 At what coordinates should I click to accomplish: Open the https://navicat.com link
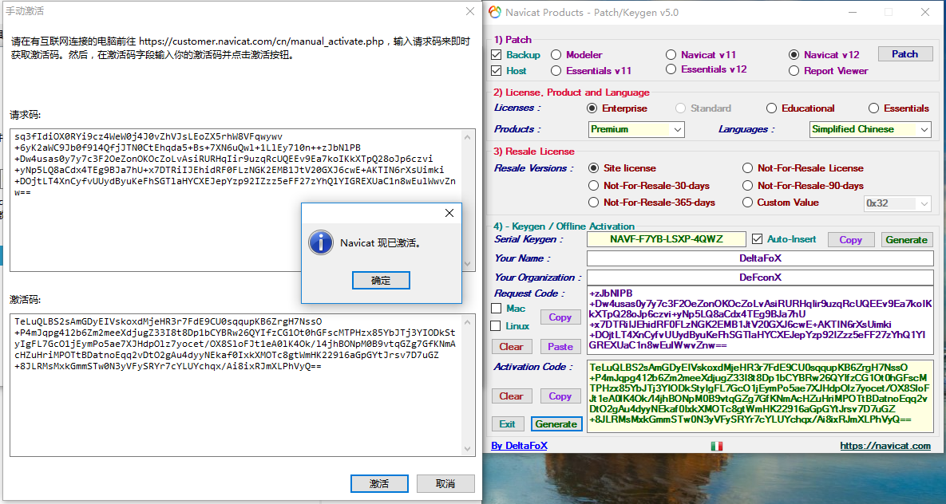885,446
